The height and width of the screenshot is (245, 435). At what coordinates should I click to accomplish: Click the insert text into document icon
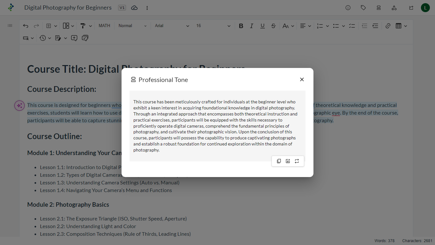click(x=288, y=161)
